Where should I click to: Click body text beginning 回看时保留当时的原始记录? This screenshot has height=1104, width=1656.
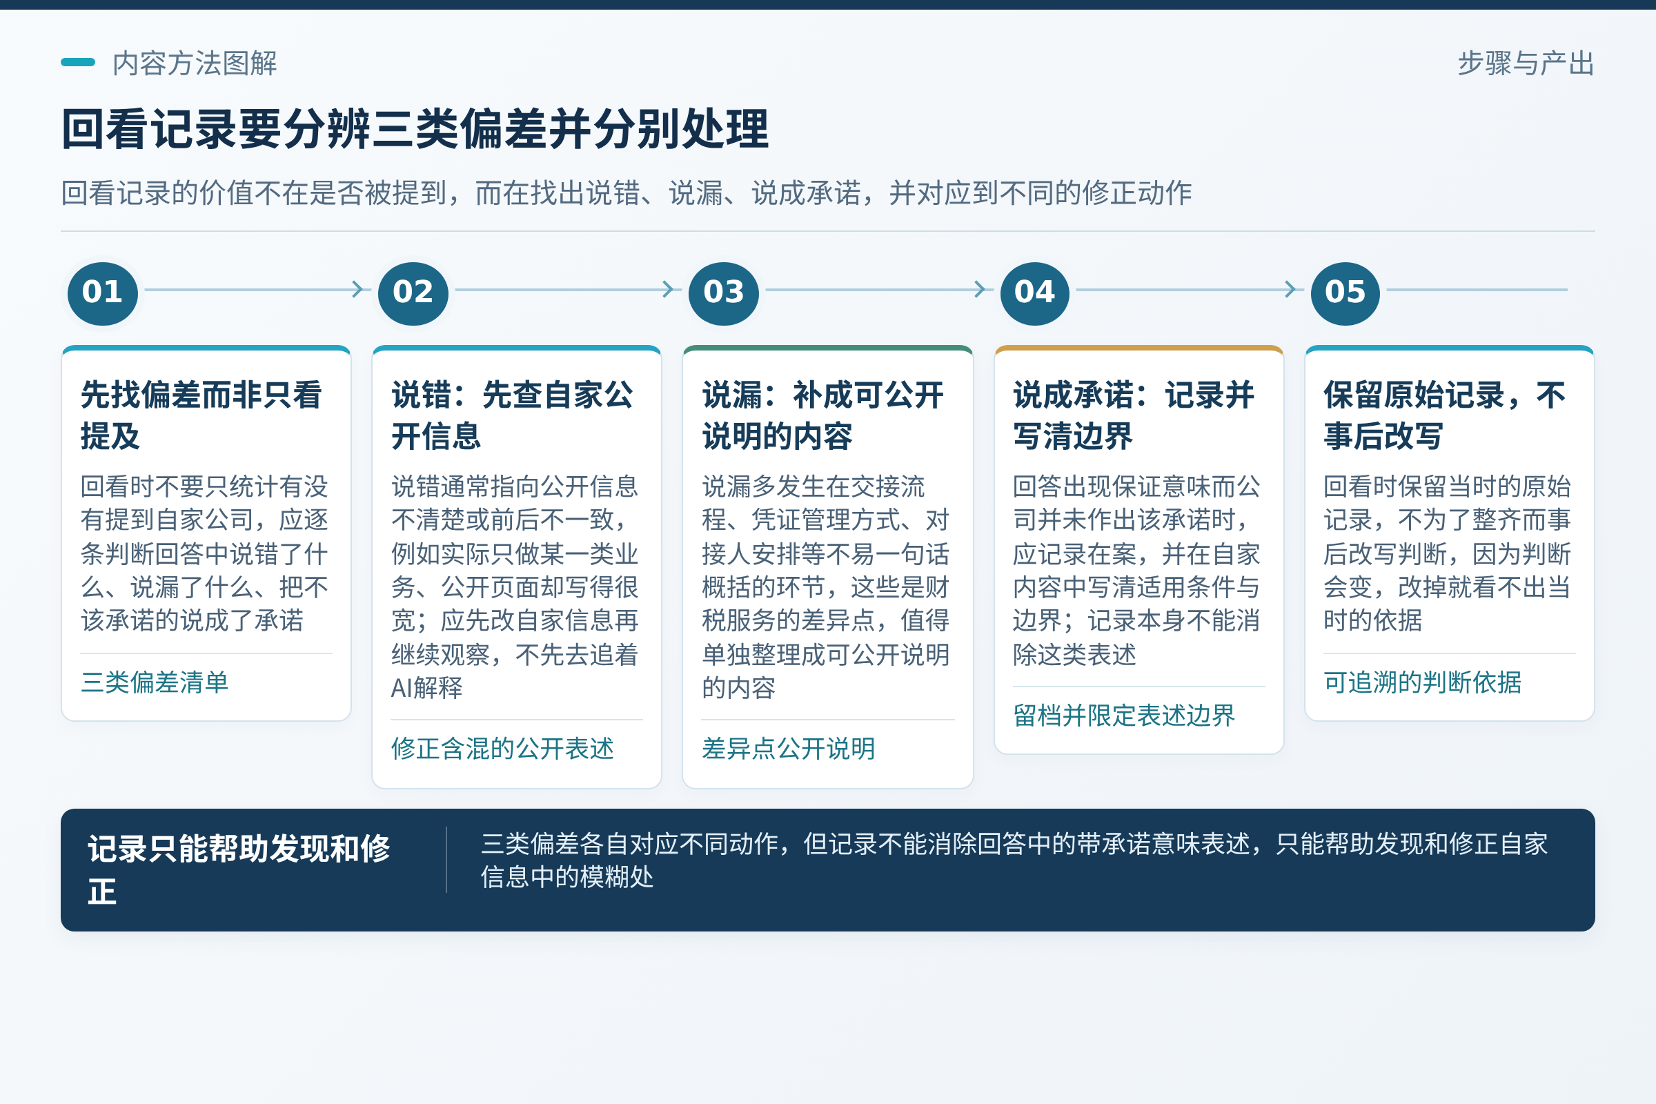point(1447,553)
